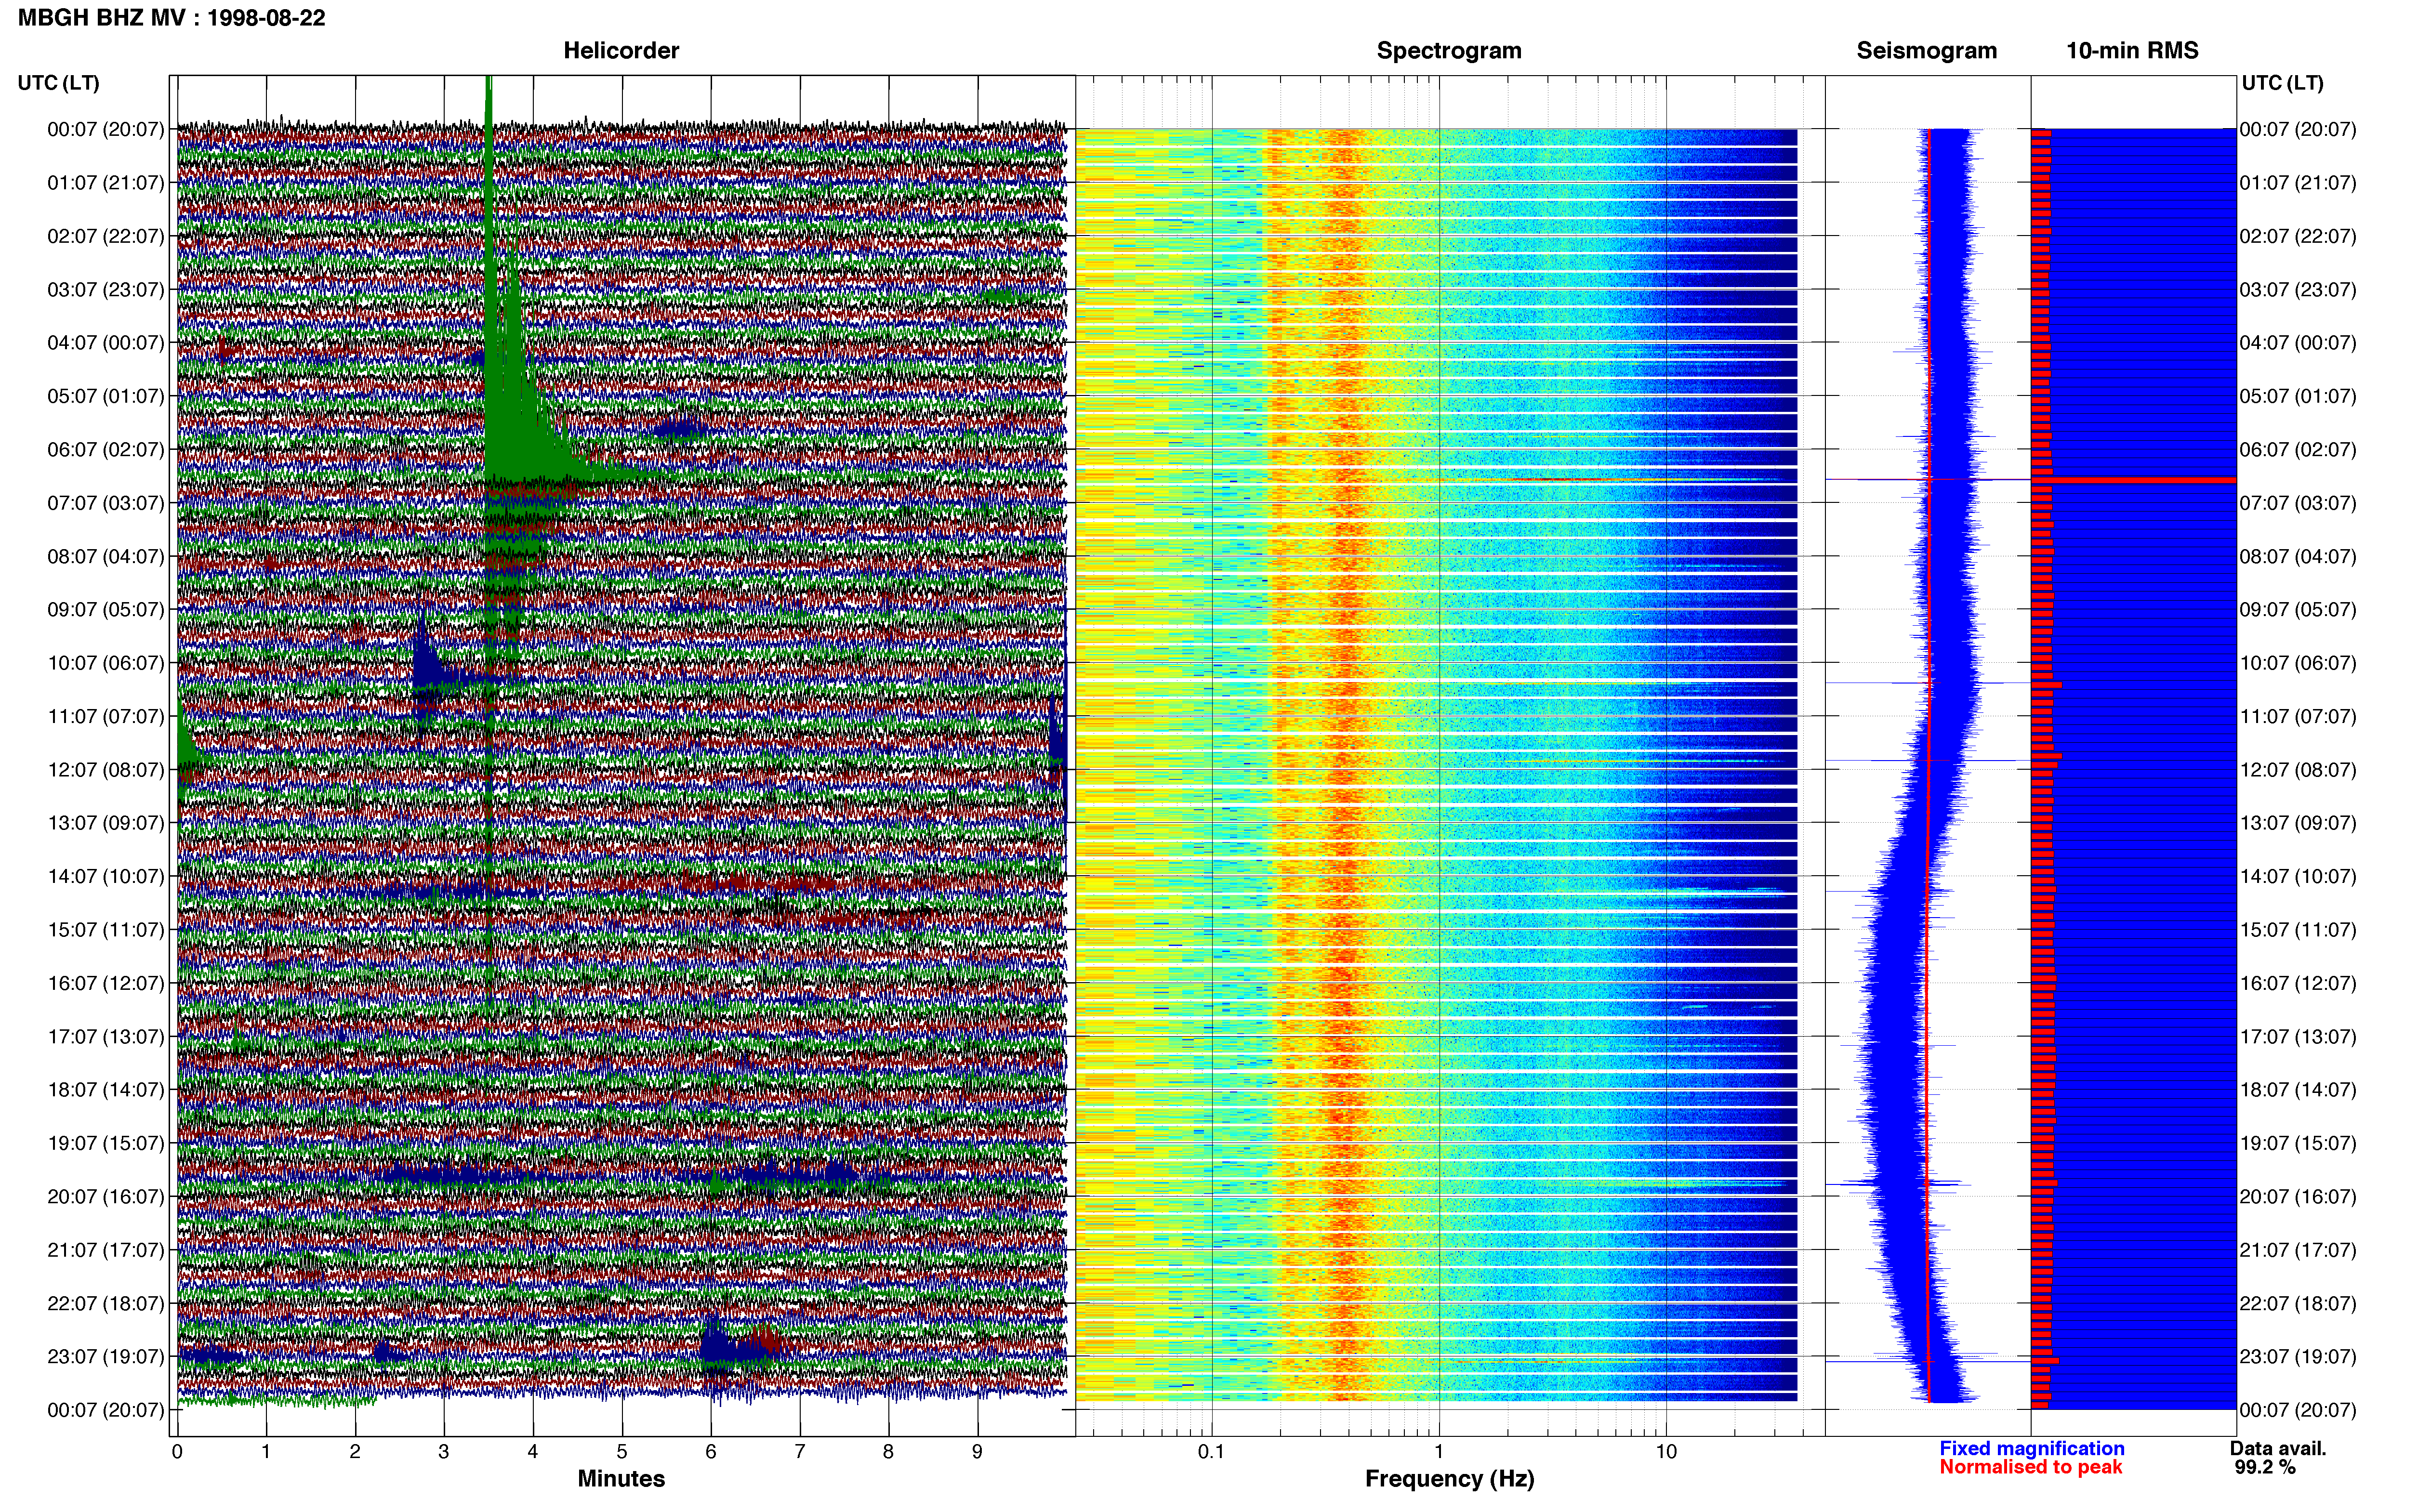Select the 'Helicorder' panel heading
This screenshot has height=1512, width=2418.
(621, 51)
